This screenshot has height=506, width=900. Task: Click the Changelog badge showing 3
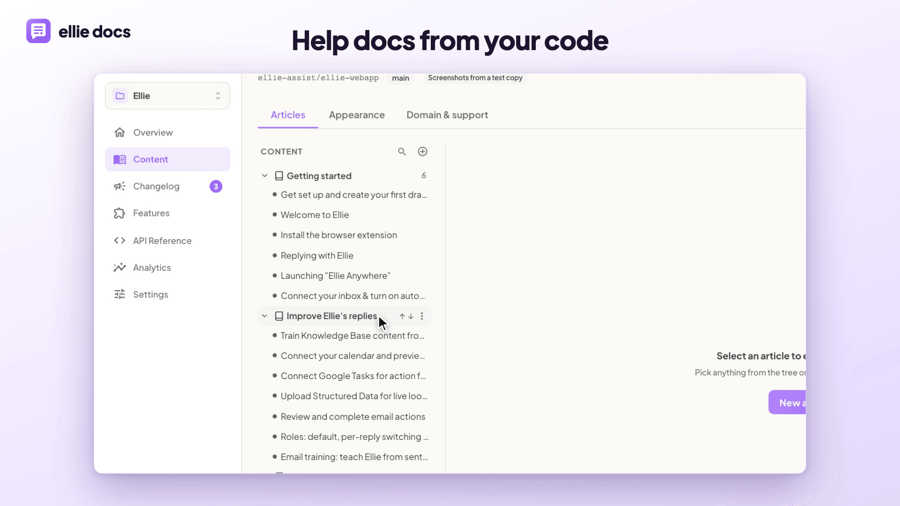pos(216,186)
